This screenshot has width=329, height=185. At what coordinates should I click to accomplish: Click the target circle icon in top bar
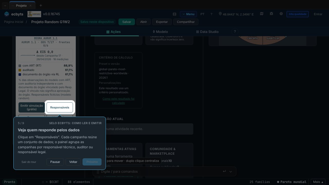tap(281, 14)
